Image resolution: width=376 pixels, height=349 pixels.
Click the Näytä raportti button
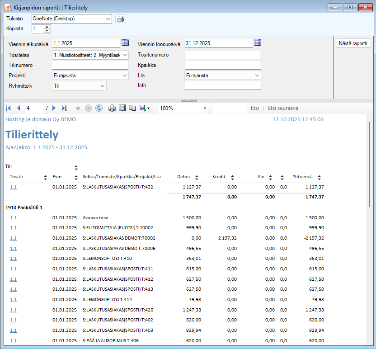coord(353,43)
